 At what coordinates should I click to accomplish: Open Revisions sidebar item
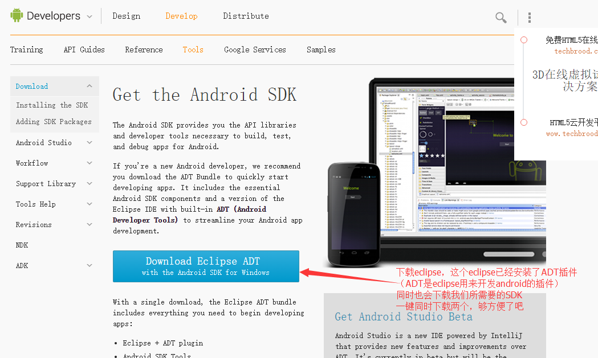pyautogui.click(x=34, y=225)
